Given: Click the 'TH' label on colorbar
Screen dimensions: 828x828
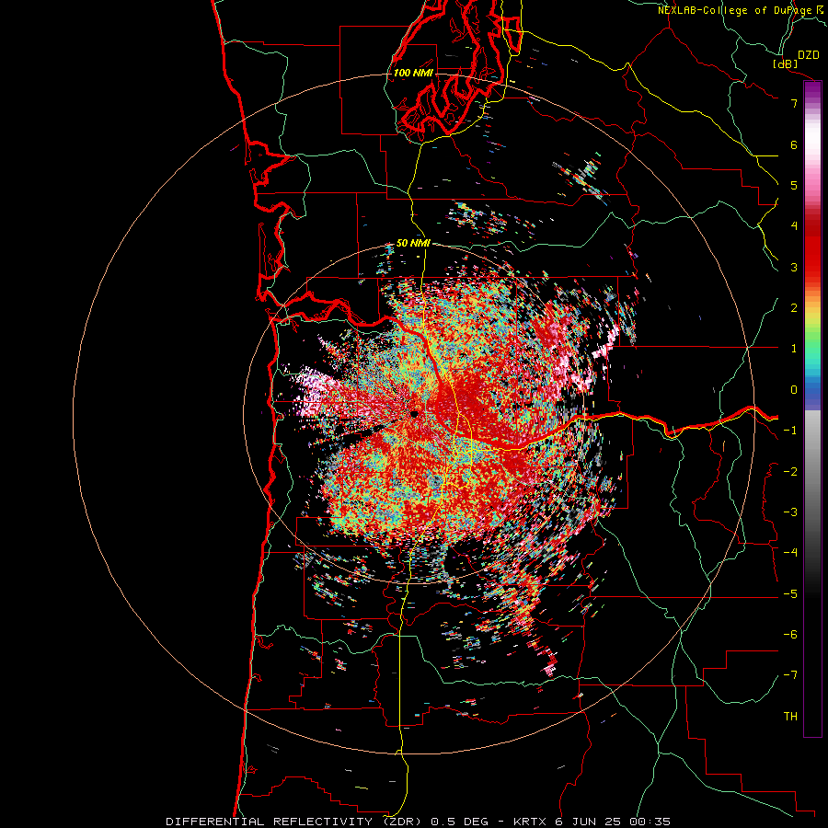Looking at the screenshot, I should (790, 717).
